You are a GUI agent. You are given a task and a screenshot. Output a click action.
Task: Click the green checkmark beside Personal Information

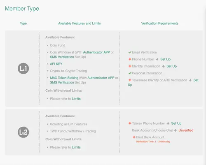(130, 73)
